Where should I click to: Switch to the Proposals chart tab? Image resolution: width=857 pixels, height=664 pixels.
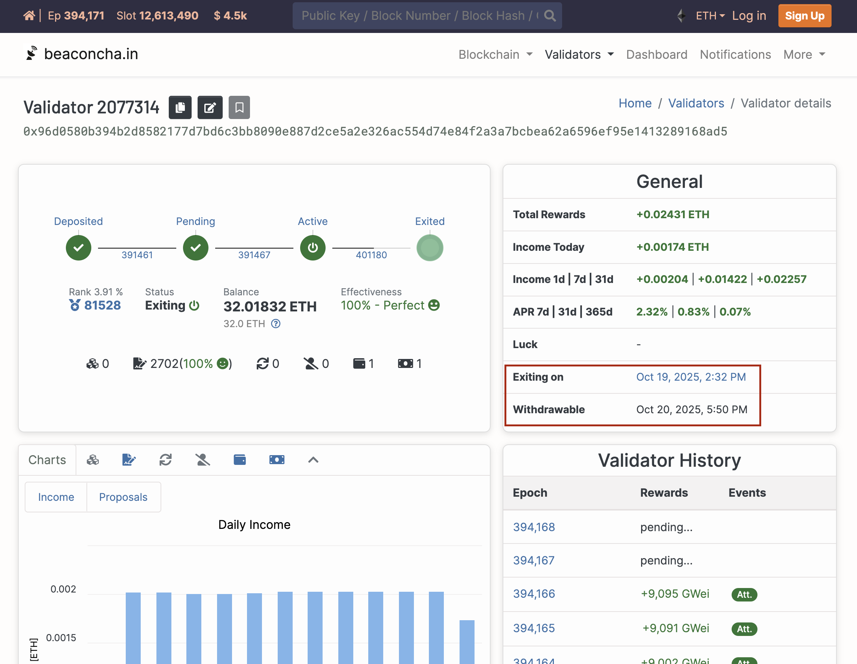click(x=123, y=497)
